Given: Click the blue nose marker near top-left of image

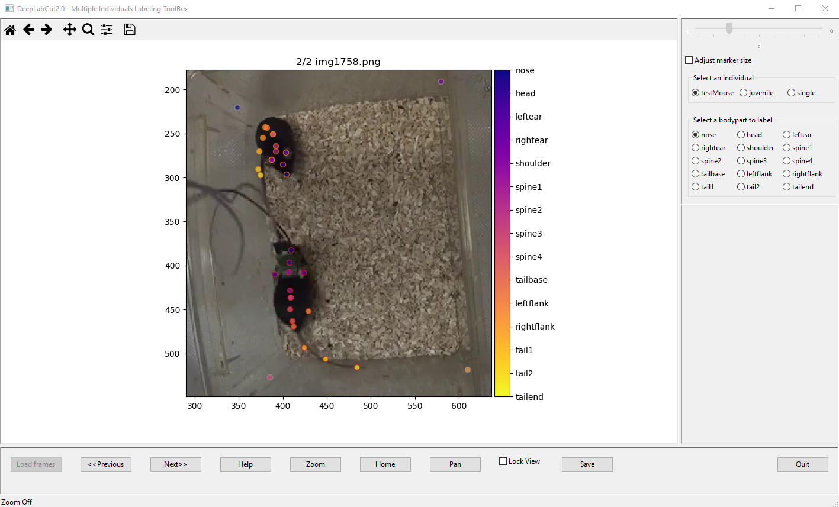Looking at the screenshot, I should click(237, 108).
